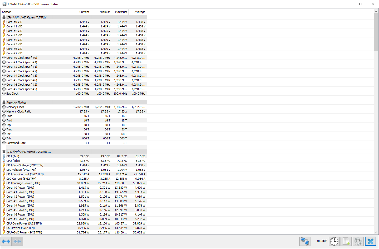Click the HWiNFO64 title bar app icon
Screen dimensions: 379x249
coord(4,4)
